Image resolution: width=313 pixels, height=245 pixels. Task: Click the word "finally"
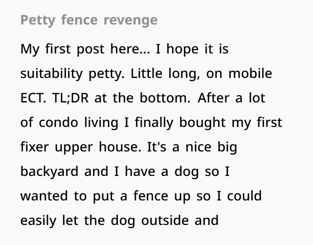[146, 122]
